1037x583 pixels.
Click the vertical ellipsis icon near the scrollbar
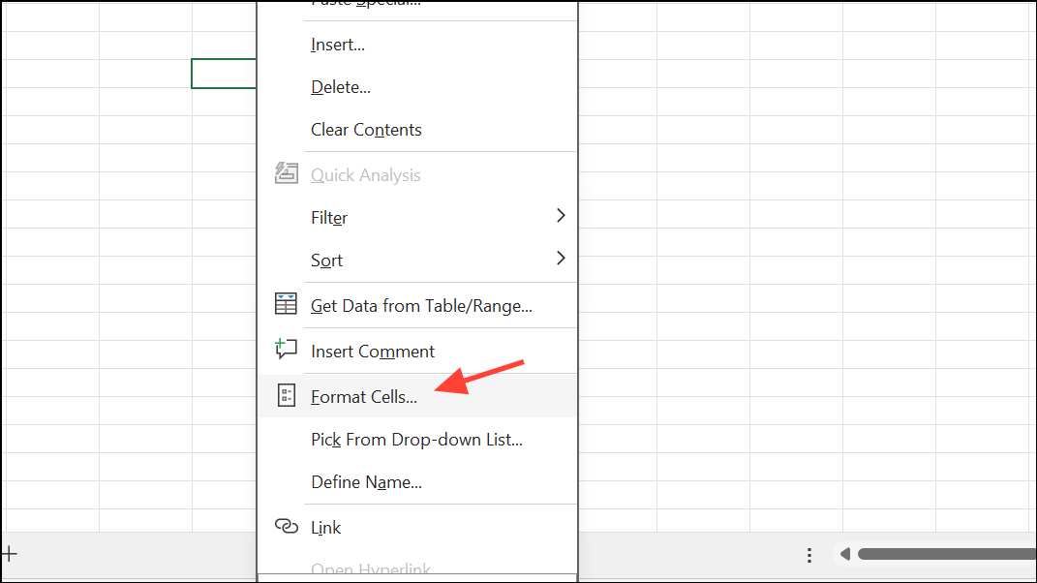point(809,554)
